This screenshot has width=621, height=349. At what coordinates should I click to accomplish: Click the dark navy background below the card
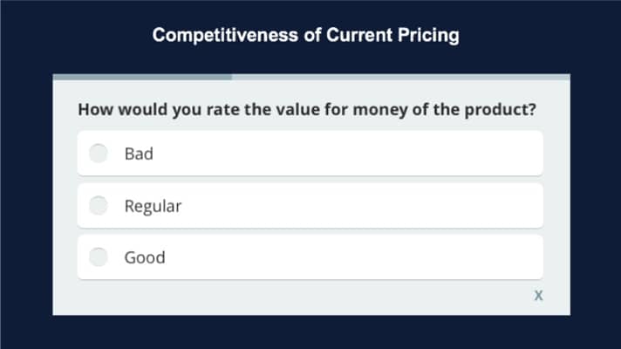click(310, 332)
